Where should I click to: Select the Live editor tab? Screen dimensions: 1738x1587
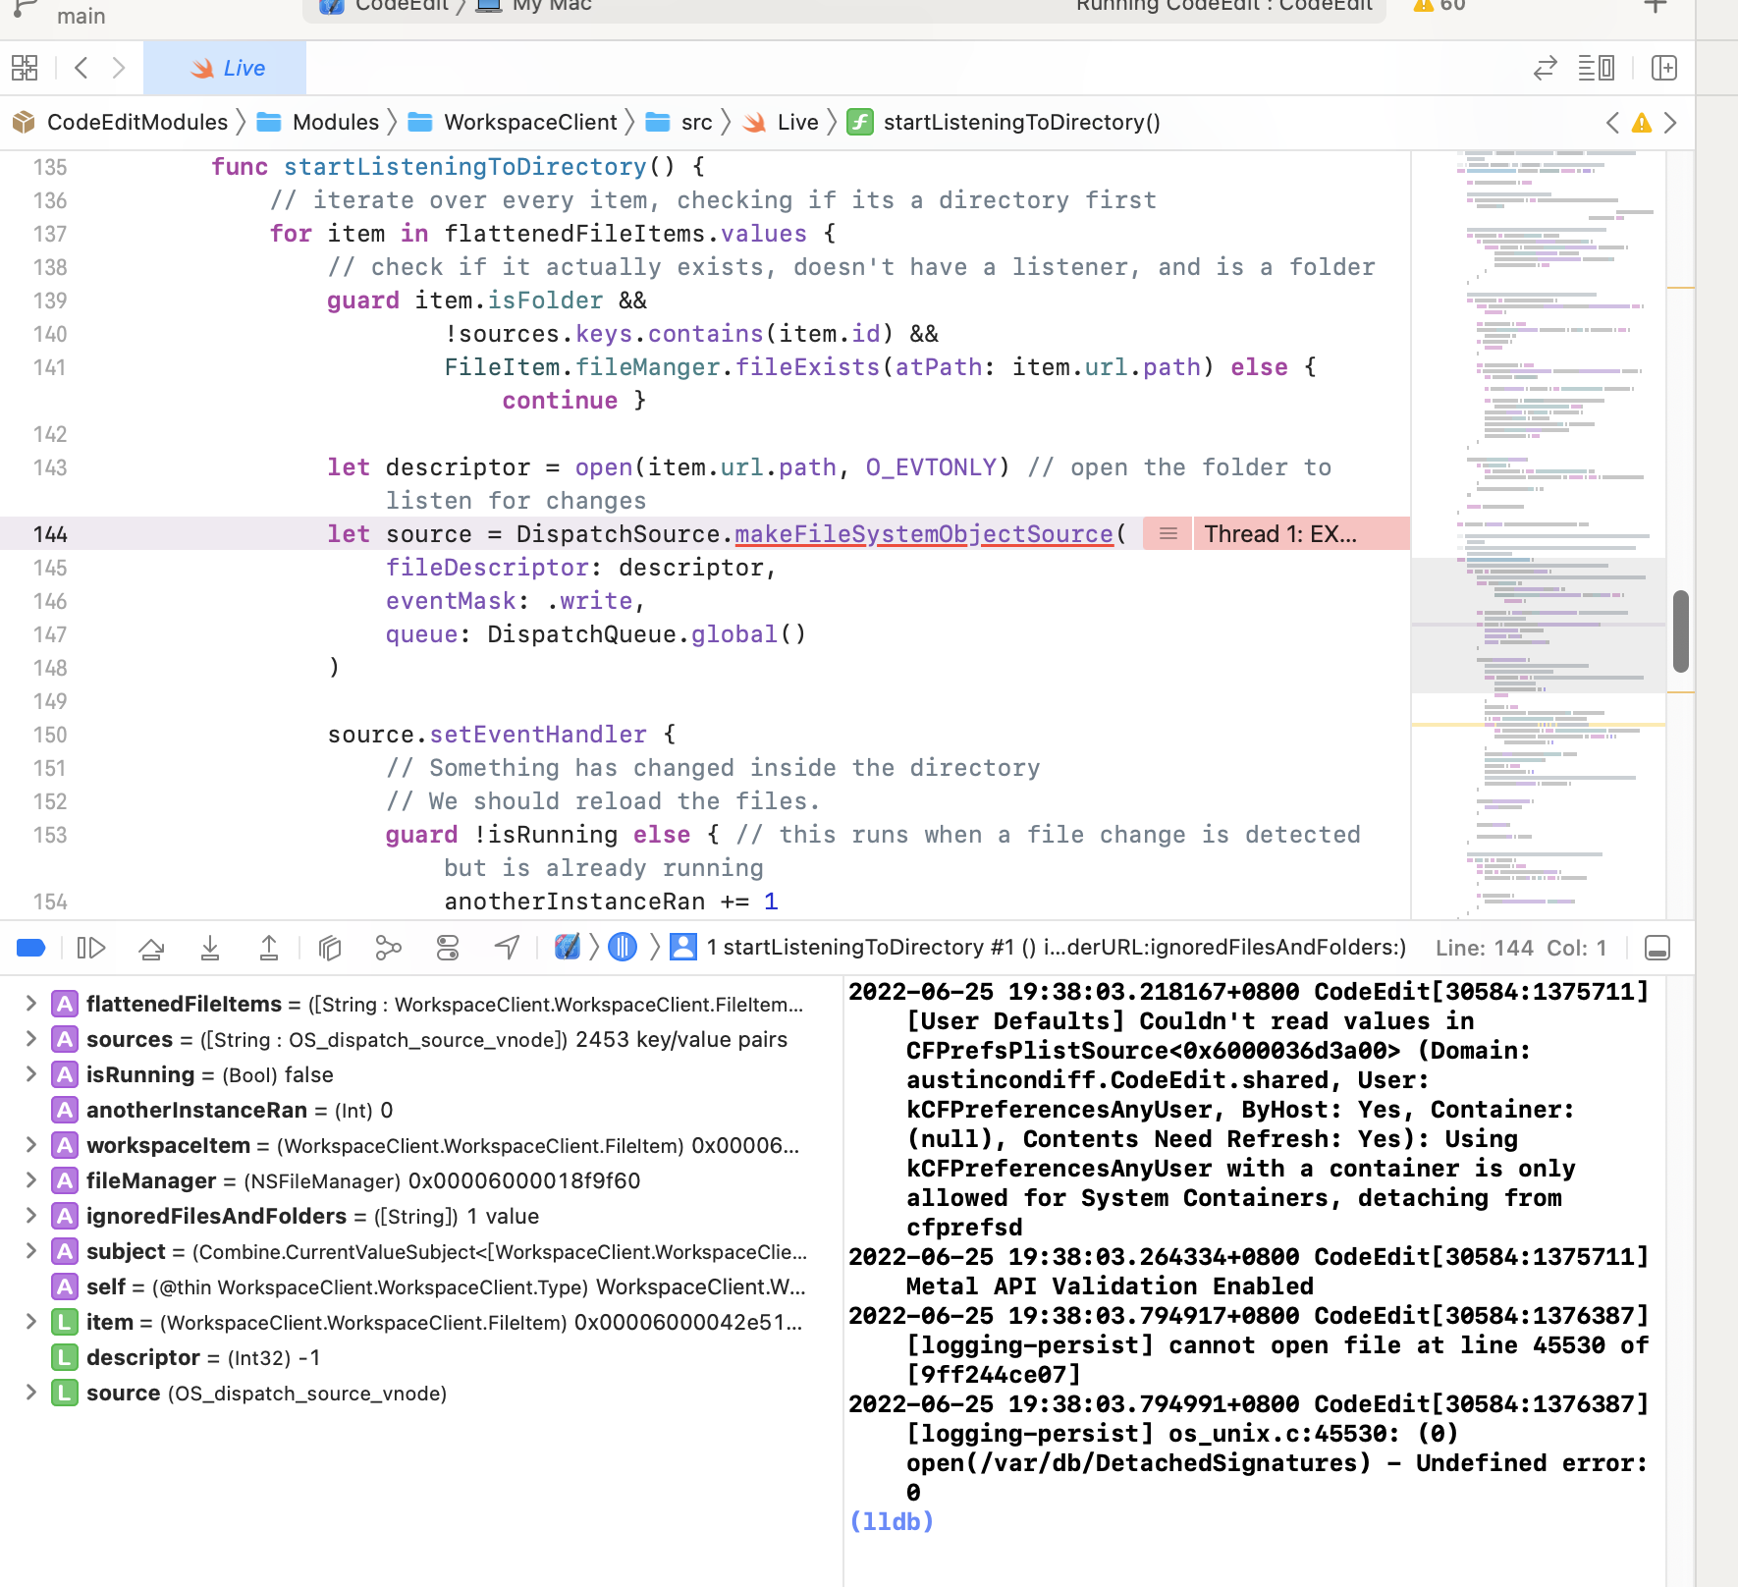coord(225,68)
